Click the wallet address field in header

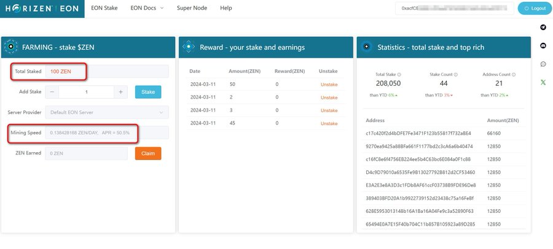tap(455, 9)
